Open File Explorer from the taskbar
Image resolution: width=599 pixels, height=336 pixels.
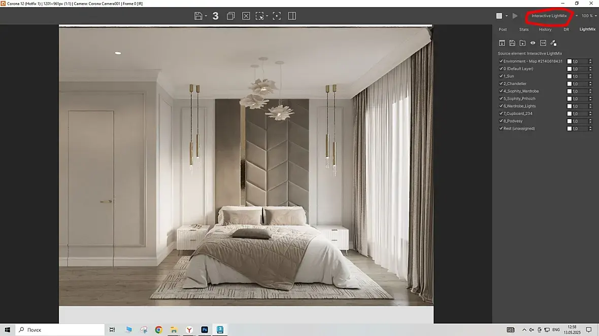174,329
